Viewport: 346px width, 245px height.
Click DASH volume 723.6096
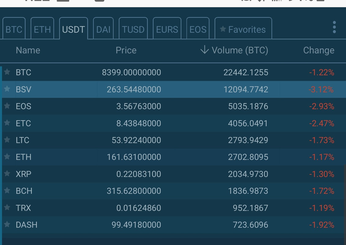point(251,225)
